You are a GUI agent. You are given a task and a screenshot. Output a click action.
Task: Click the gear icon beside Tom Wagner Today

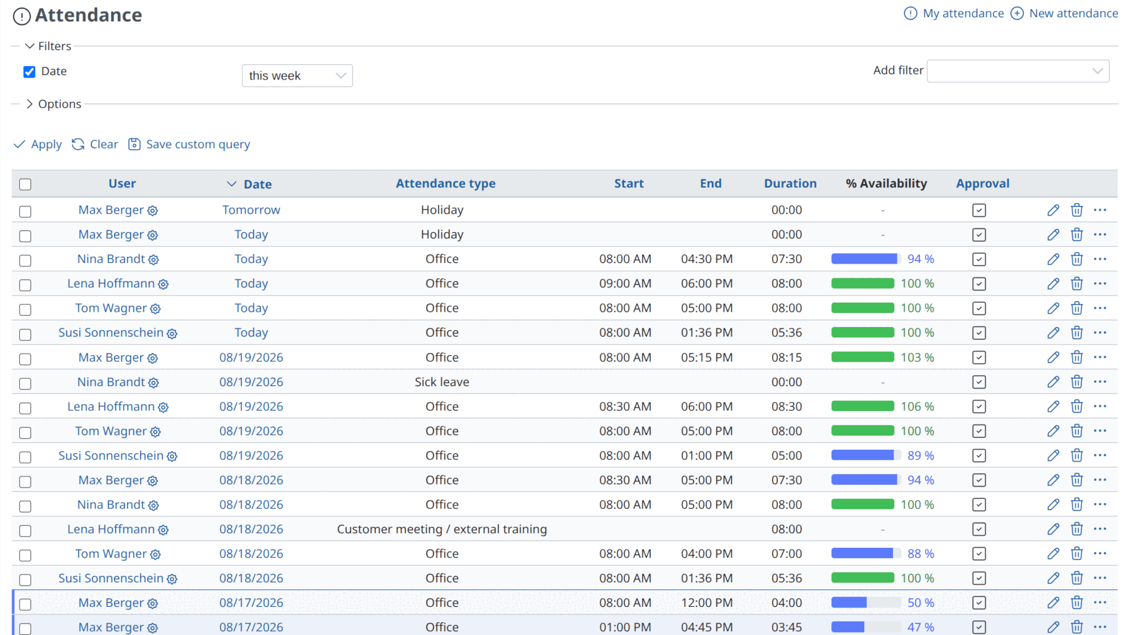[x=155, y=309]
